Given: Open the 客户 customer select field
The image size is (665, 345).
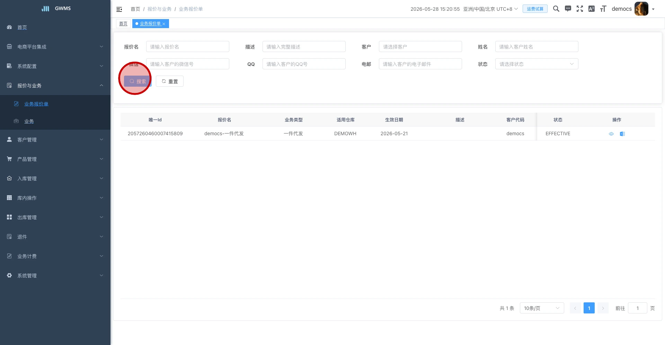Looking at the screenshot, I should pos(420,46).
